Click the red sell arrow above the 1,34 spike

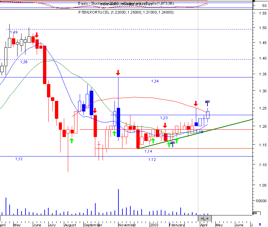click(118, 73)
